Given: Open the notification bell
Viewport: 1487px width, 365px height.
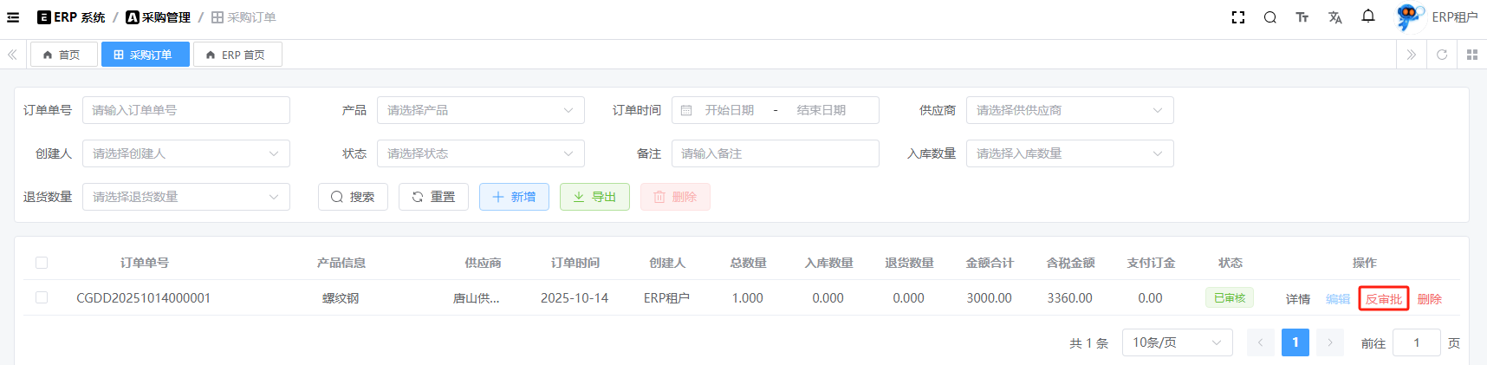Looking at the screenshot, I should point(1368,16).
